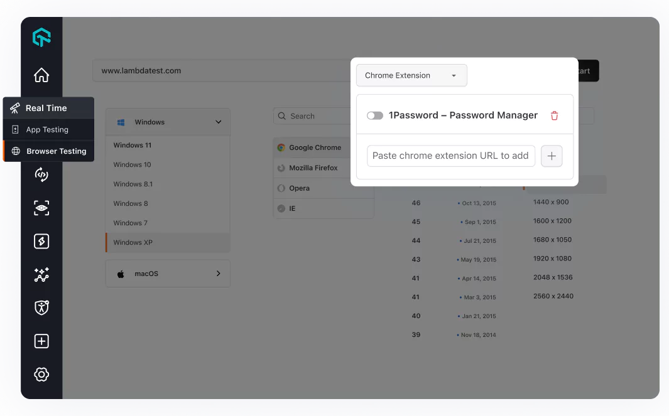Image resolution: width=669 pixels, height=416 pixels.
Task: Switch to the App Testing section
Action: click(x=48, y=129)
